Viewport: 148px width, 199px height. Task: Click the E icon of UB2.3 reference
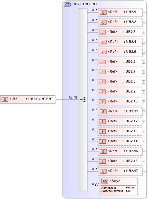[x=102, y=32]
